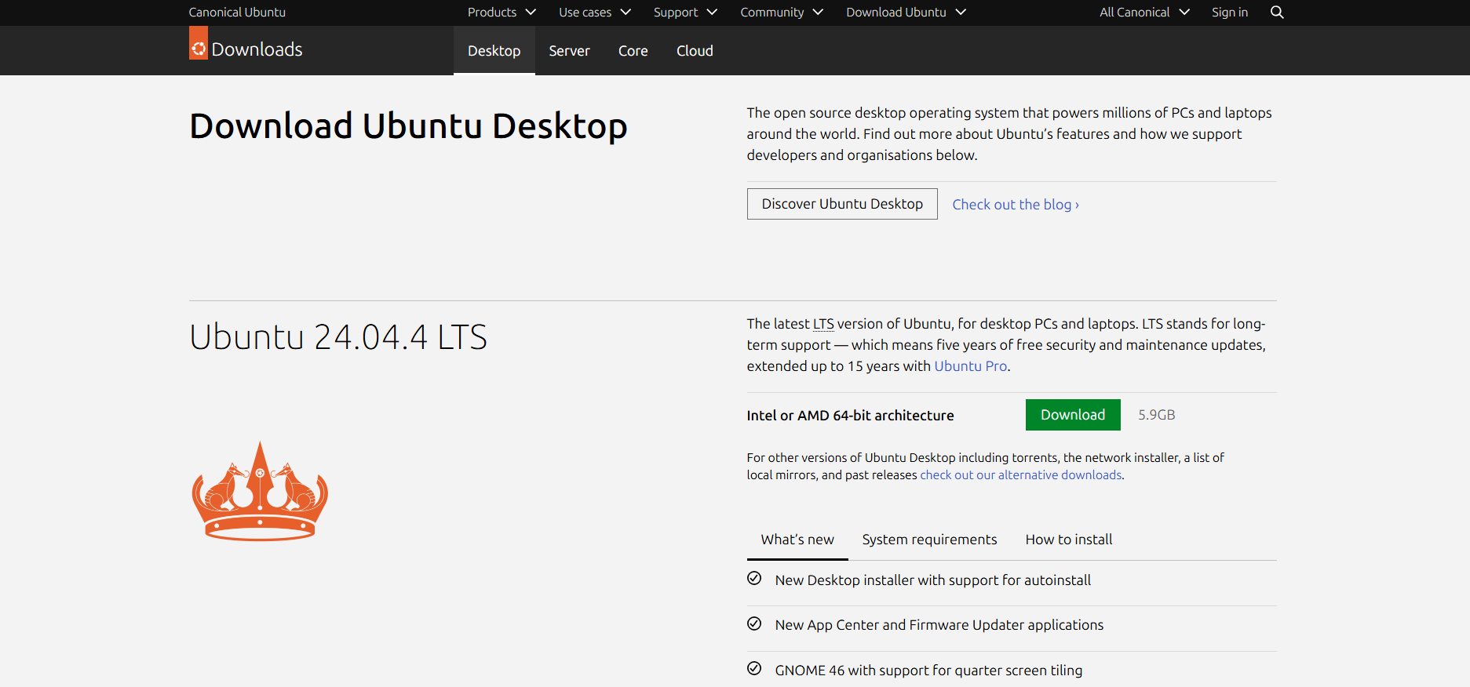The width and height of the screenshot is (1470, 687).
Task: Show the How to install tab
Action: point(1068,540)
